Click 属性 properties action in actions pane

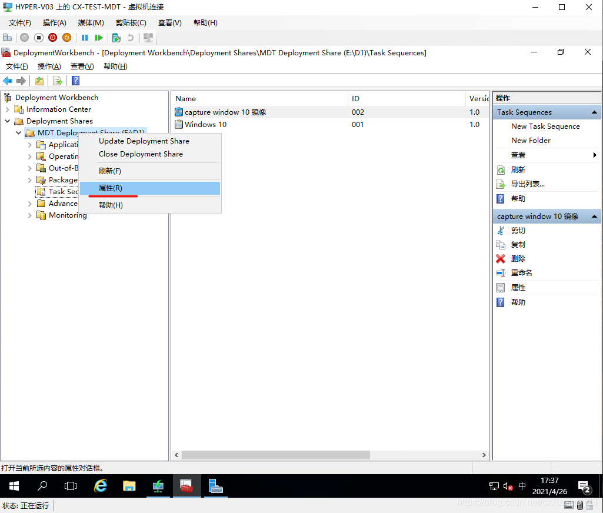pos(518,288)
